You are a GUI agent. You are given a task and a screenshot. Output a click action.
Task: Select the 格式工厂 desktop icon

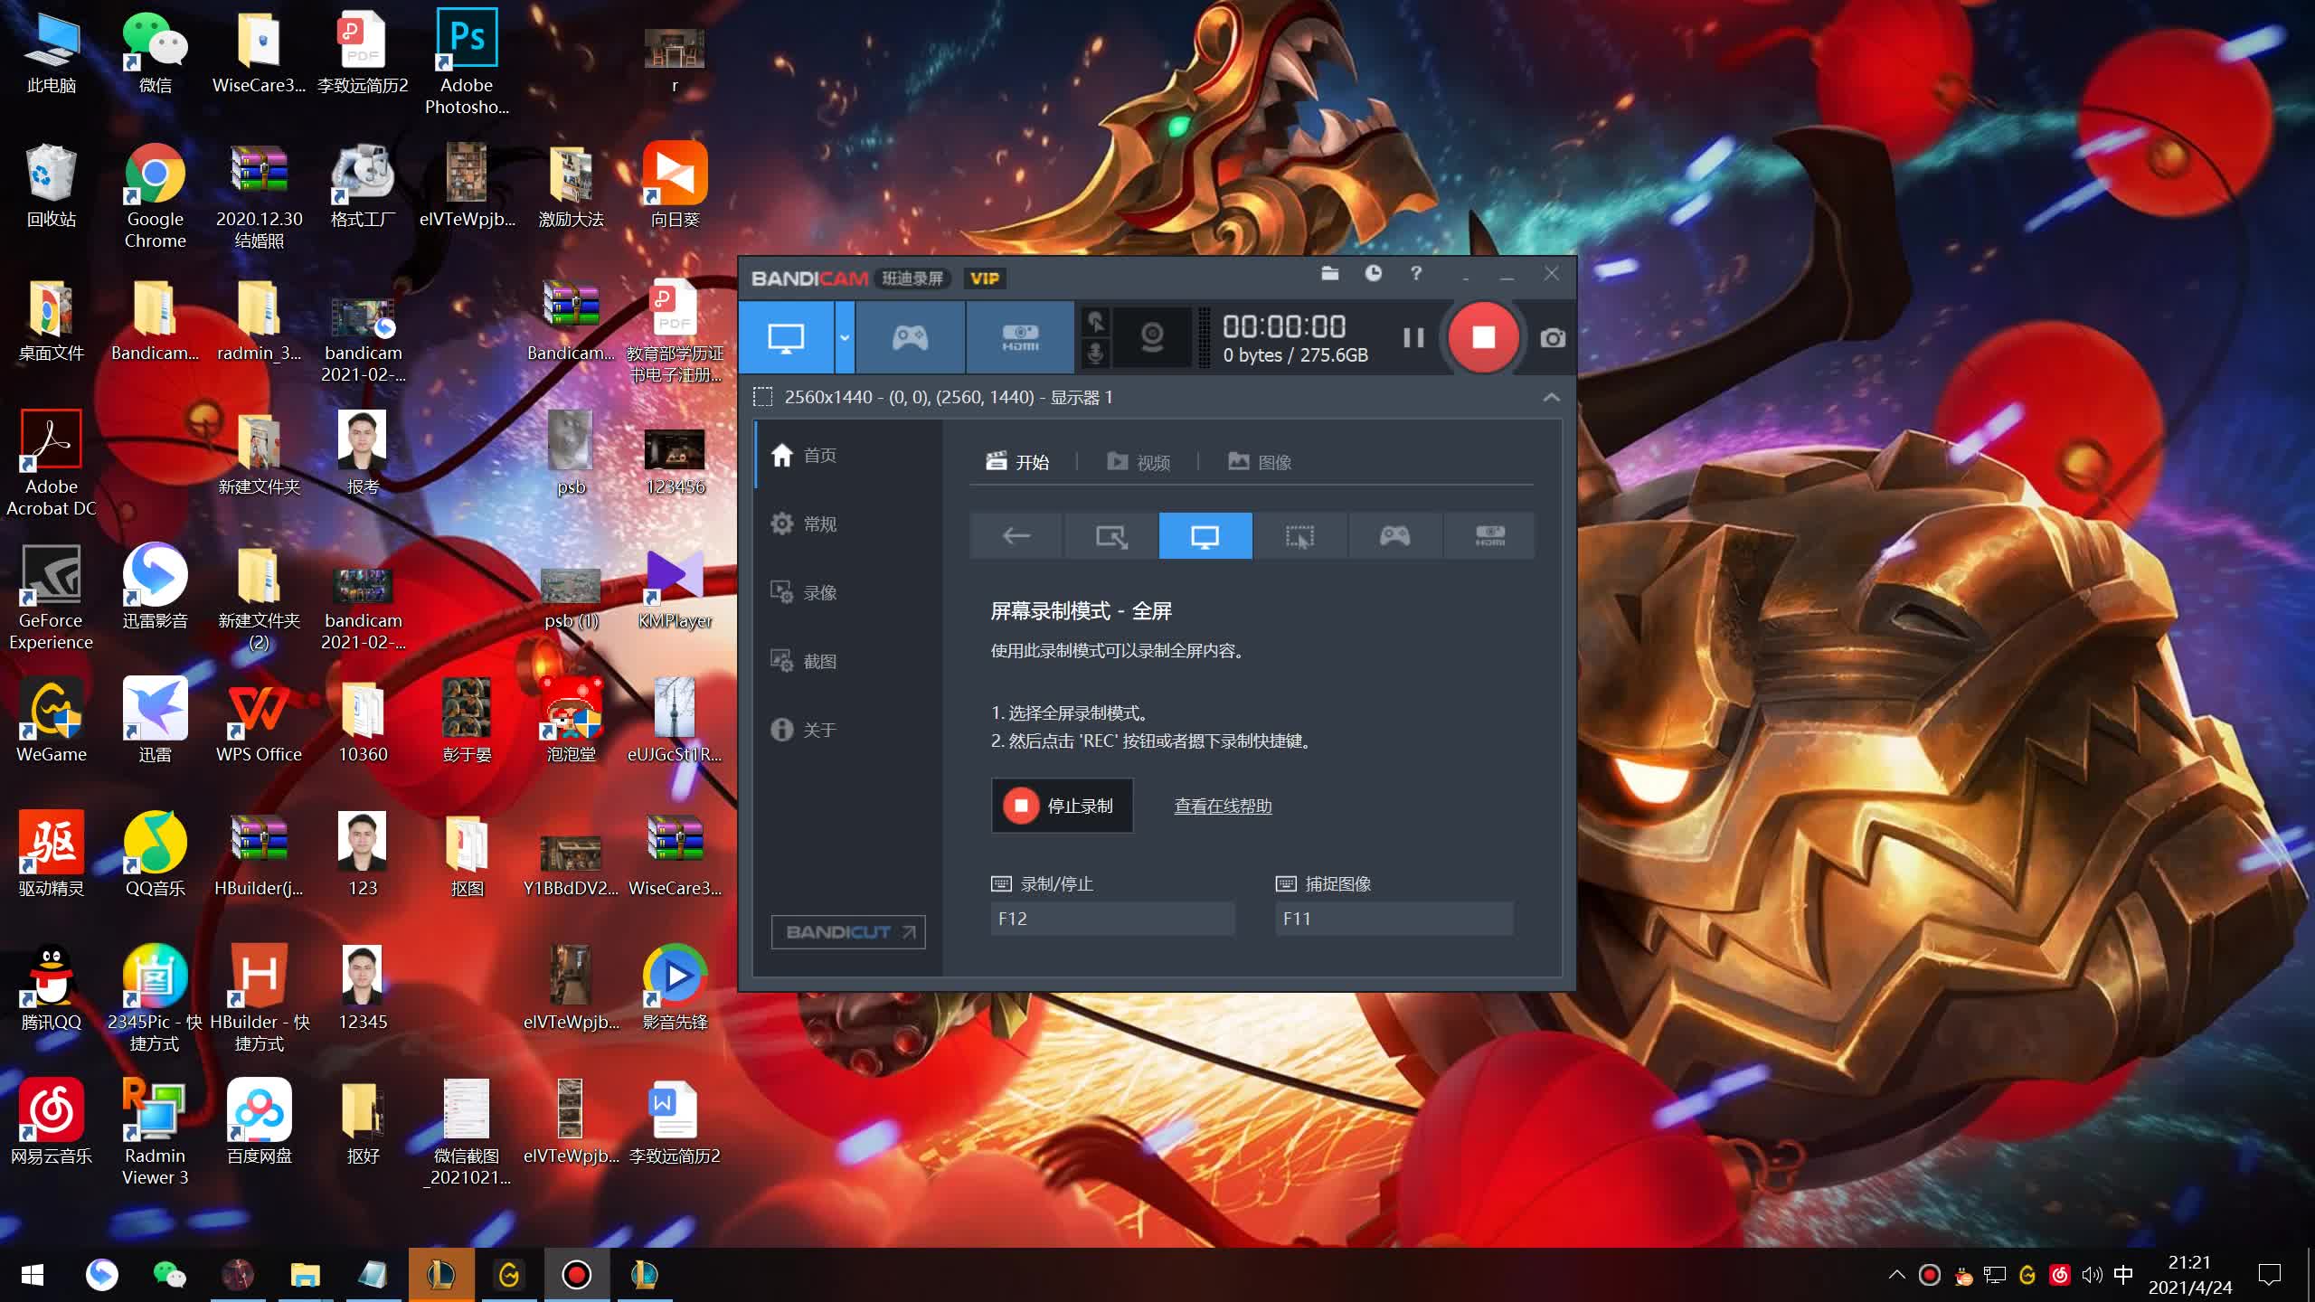[x=363, y=186]
